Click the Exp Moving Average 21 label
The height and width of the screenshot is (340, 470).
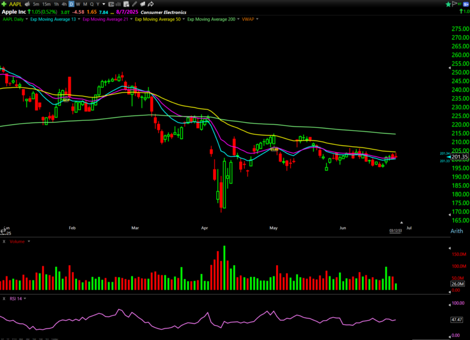105,19
